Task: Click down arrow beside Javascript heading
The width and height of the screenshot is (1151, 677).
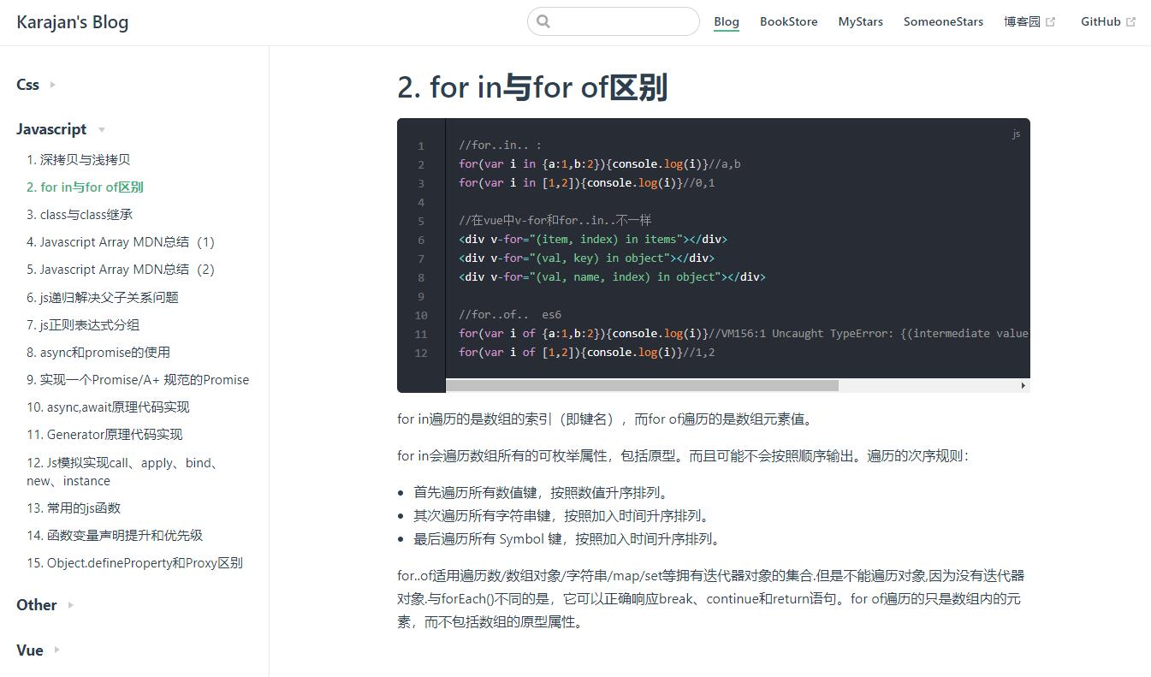Action: click(x=102, y=130)
